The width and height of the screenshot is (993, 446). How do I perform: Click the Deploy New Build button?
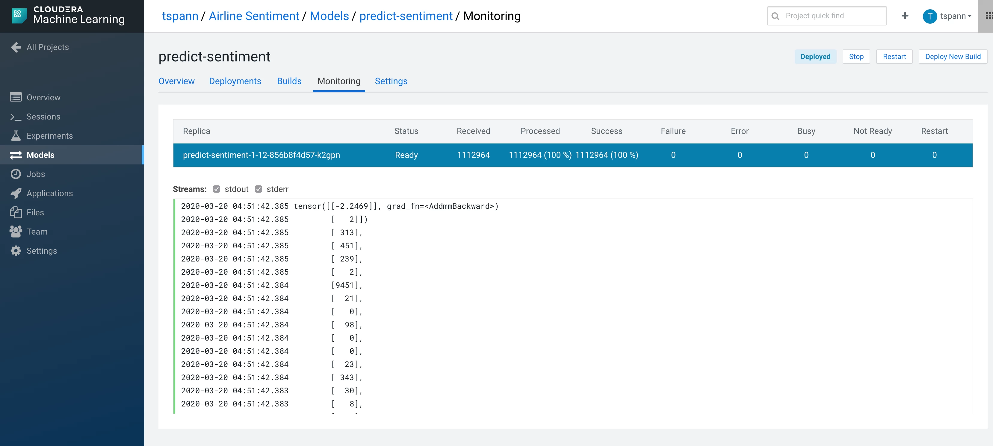(x=953, y=57)
